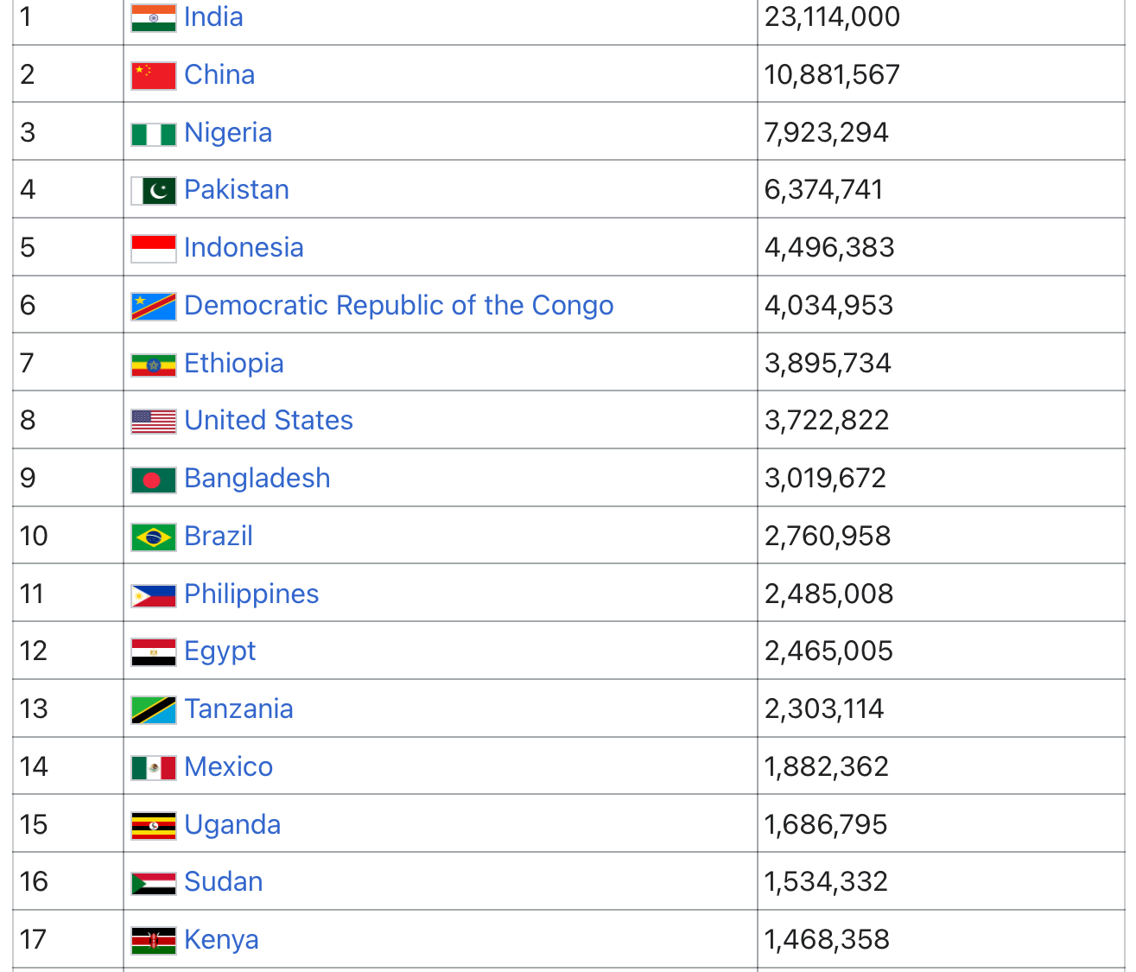Click the Uganda flag icon
The width and height of the screenshot is (1136, 972).
point(154,825)
